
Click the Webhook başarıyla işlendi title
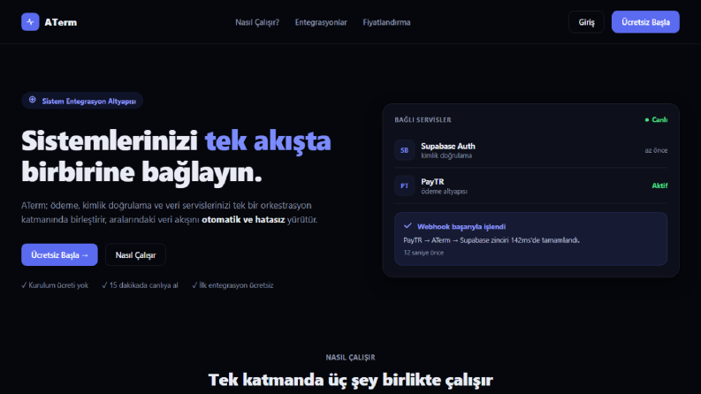click(x=461, y=227)
